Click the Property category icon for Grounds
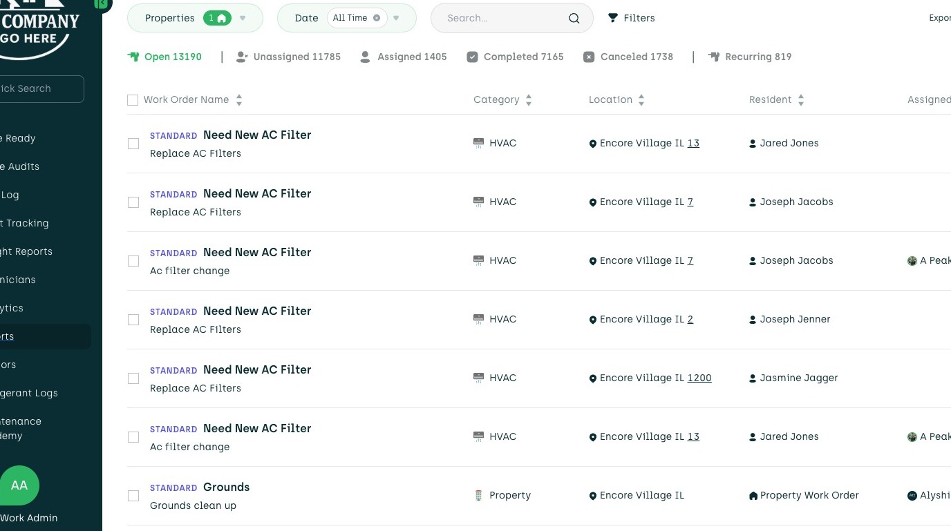 tap(478, 496)
